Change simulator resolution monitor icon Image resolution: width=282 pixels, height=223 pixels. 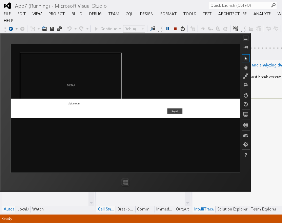(246, 114)
